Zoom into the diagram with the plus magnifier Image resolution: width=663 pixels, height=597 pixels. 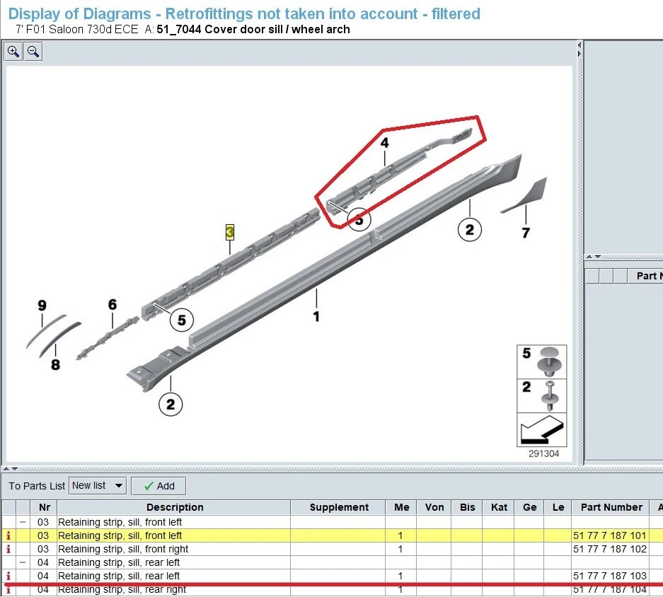coord(13,51)
